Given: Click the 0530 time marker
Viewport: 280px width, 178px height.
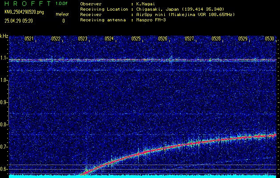Looking at the screenshot, I should 269,39.
